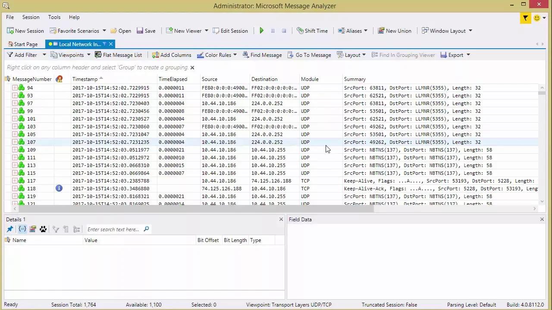Click the Export icon in the session toolbar

click(443, 55)
